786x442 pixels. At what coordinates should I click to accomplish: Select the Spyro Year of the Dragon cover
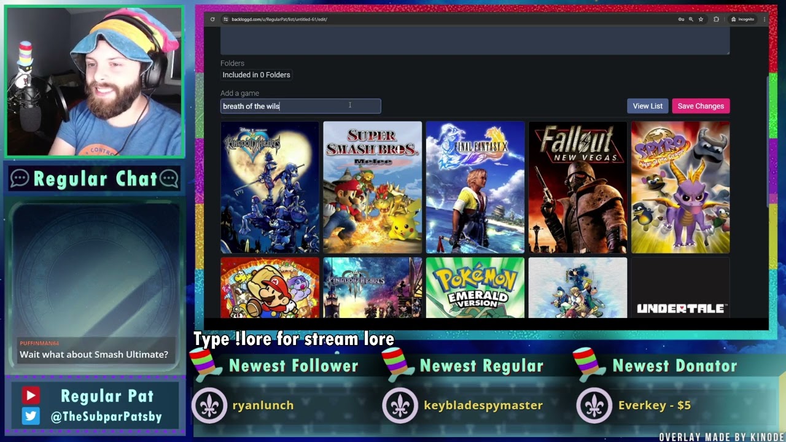(x=680, y=187)
